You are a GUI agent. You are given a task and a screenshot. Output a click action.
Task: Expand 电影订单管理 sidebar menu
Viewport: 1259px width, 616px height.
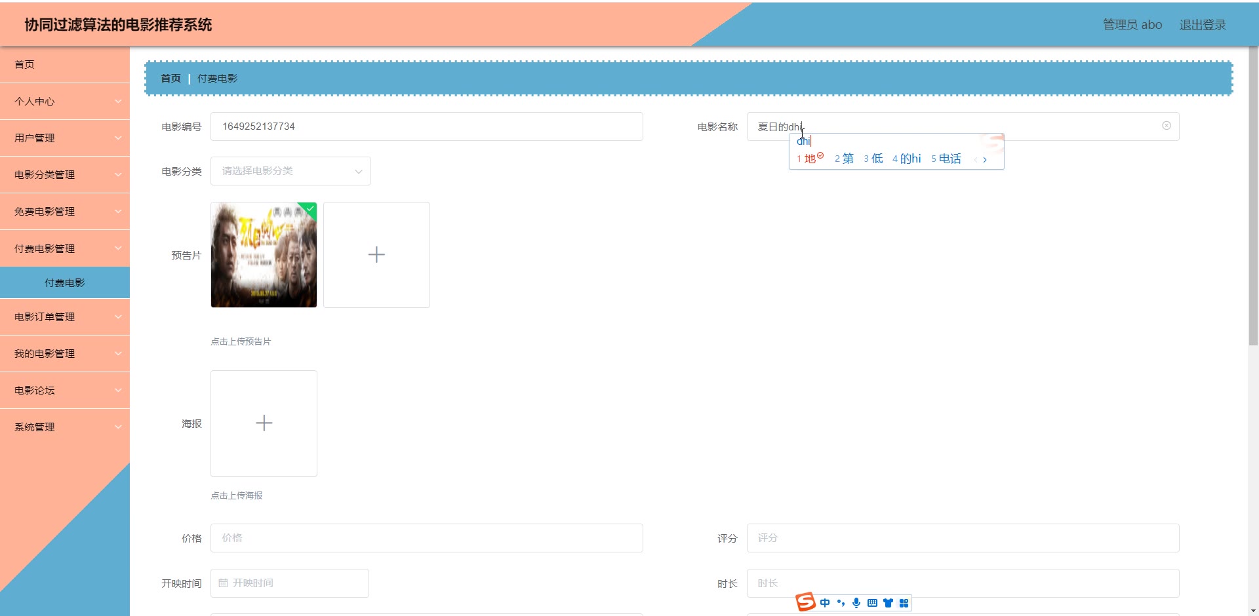point(65,317)
